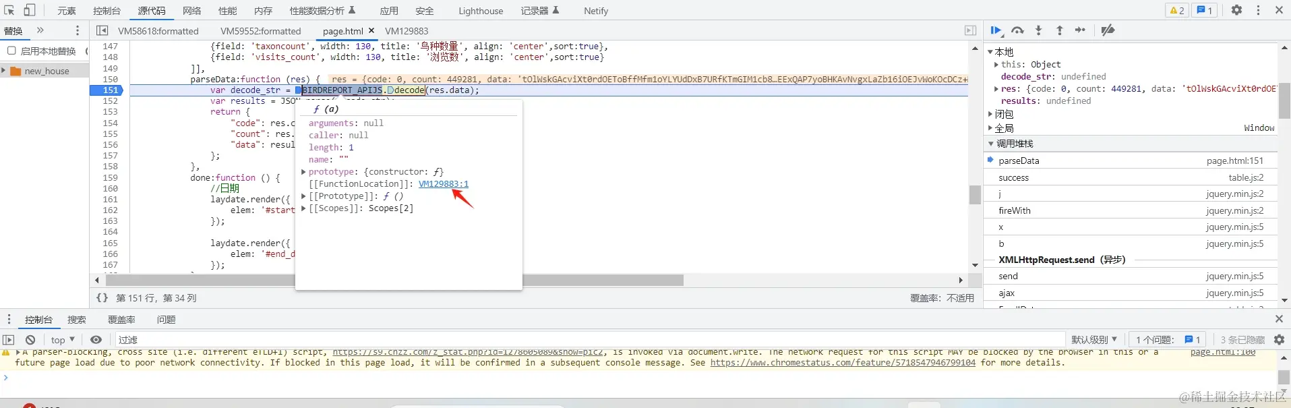Screen dimensions: 1291x408
Task: Expand the new_house folder tree
Action: [x=4, y=71]
